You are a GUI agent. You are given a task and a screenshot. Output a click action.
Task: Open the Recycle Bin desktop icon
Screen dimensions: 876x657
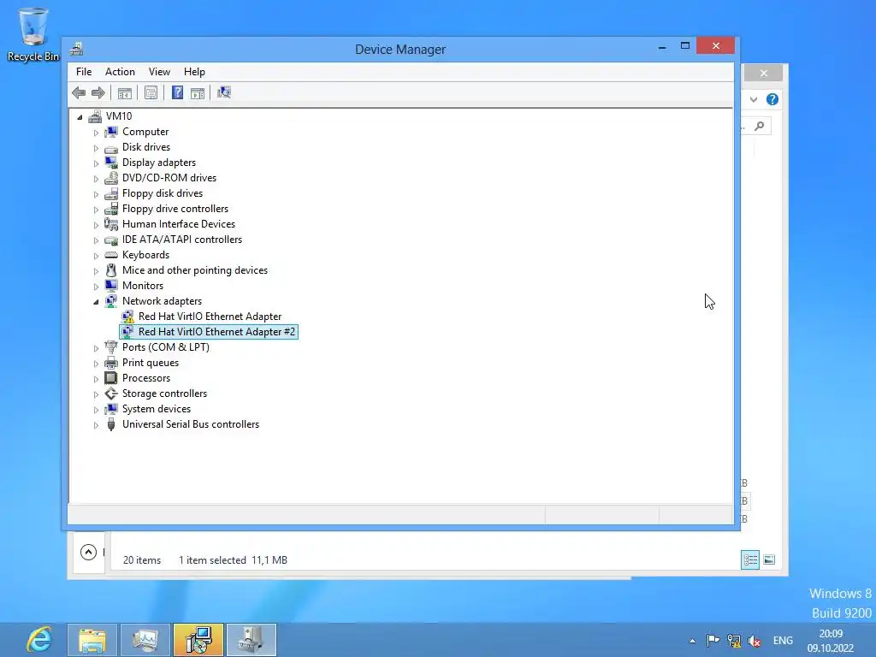coord(33,34)
